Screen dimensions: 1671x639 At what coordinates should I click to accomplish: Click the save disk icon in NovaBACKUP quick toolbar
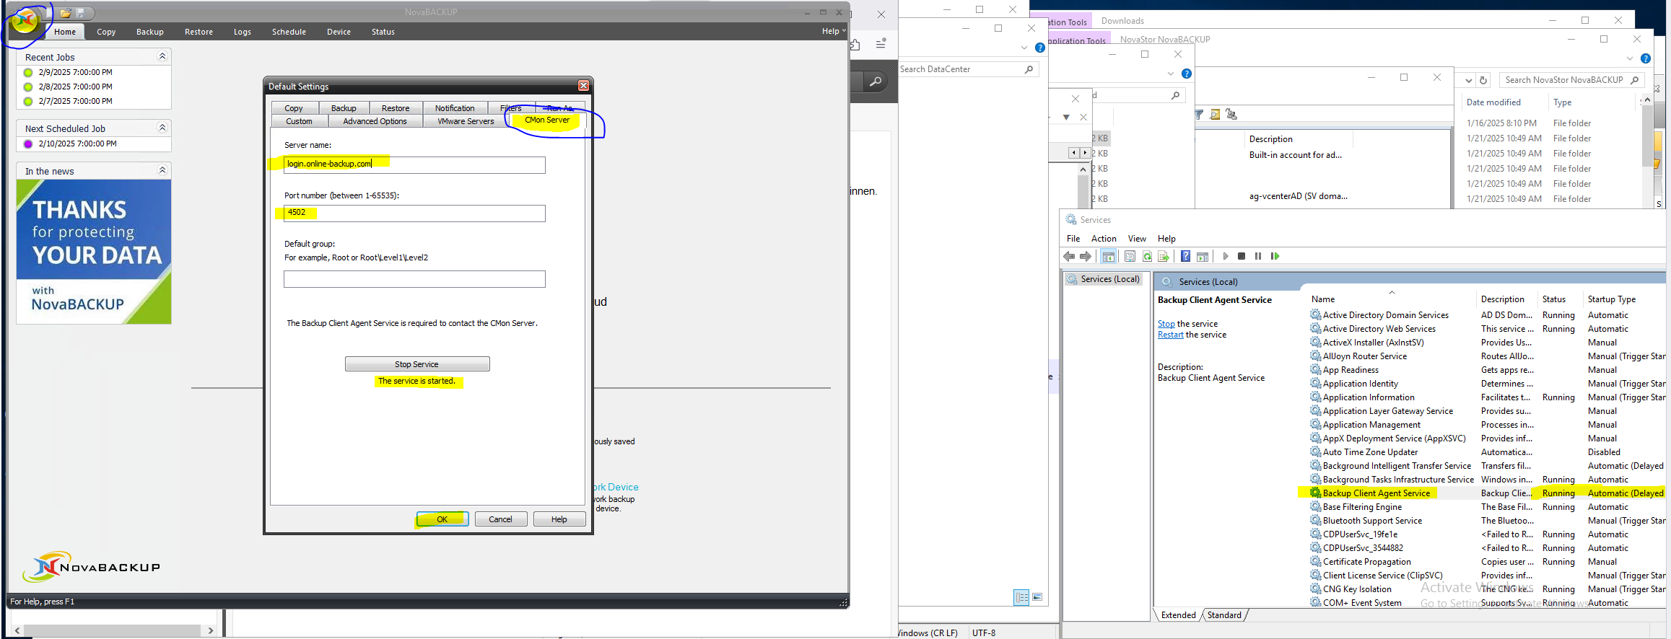click(x=81, y=13)
